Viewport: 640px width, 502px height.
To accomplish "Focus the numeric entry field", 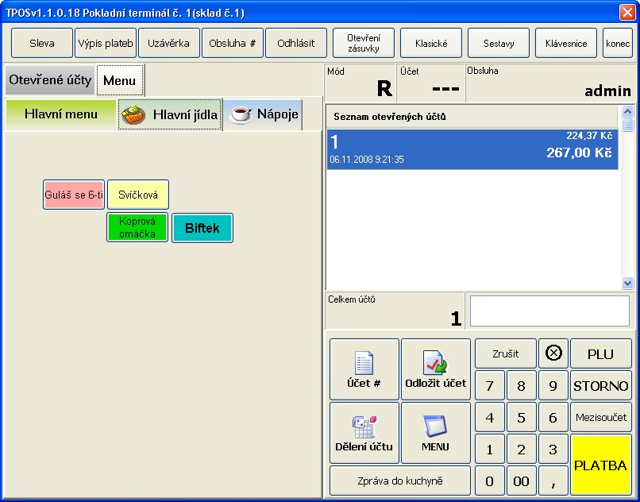I will tap(549, 311).
